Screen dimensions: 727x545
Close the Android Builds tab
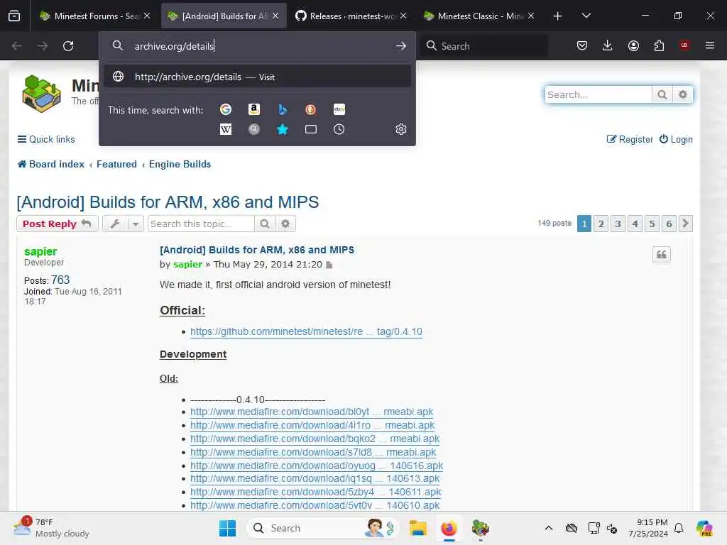point(275,16)
